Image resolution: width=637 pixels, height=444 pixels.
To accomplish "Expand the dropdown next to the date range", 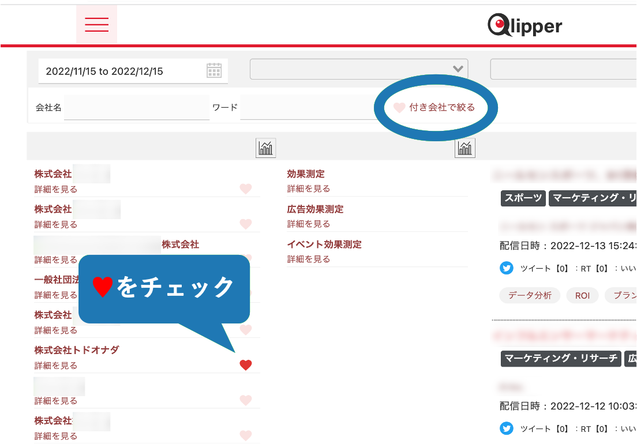I will (x=458, y=69).
